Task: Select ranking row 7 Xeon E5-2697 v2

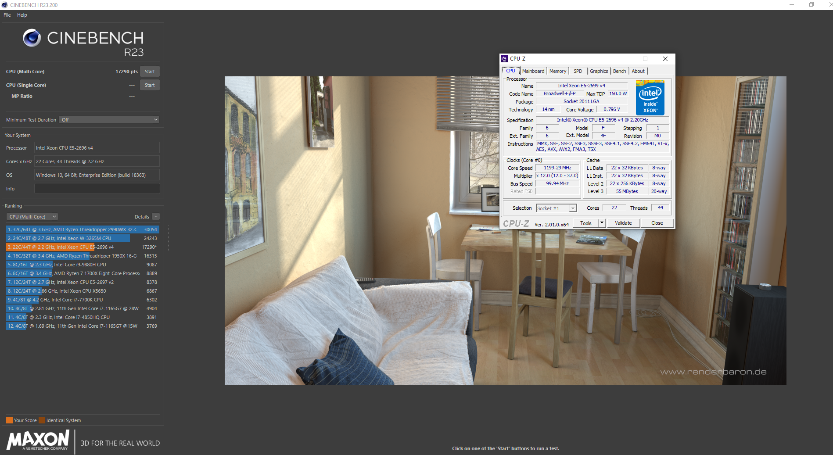Action: (83, 282)
